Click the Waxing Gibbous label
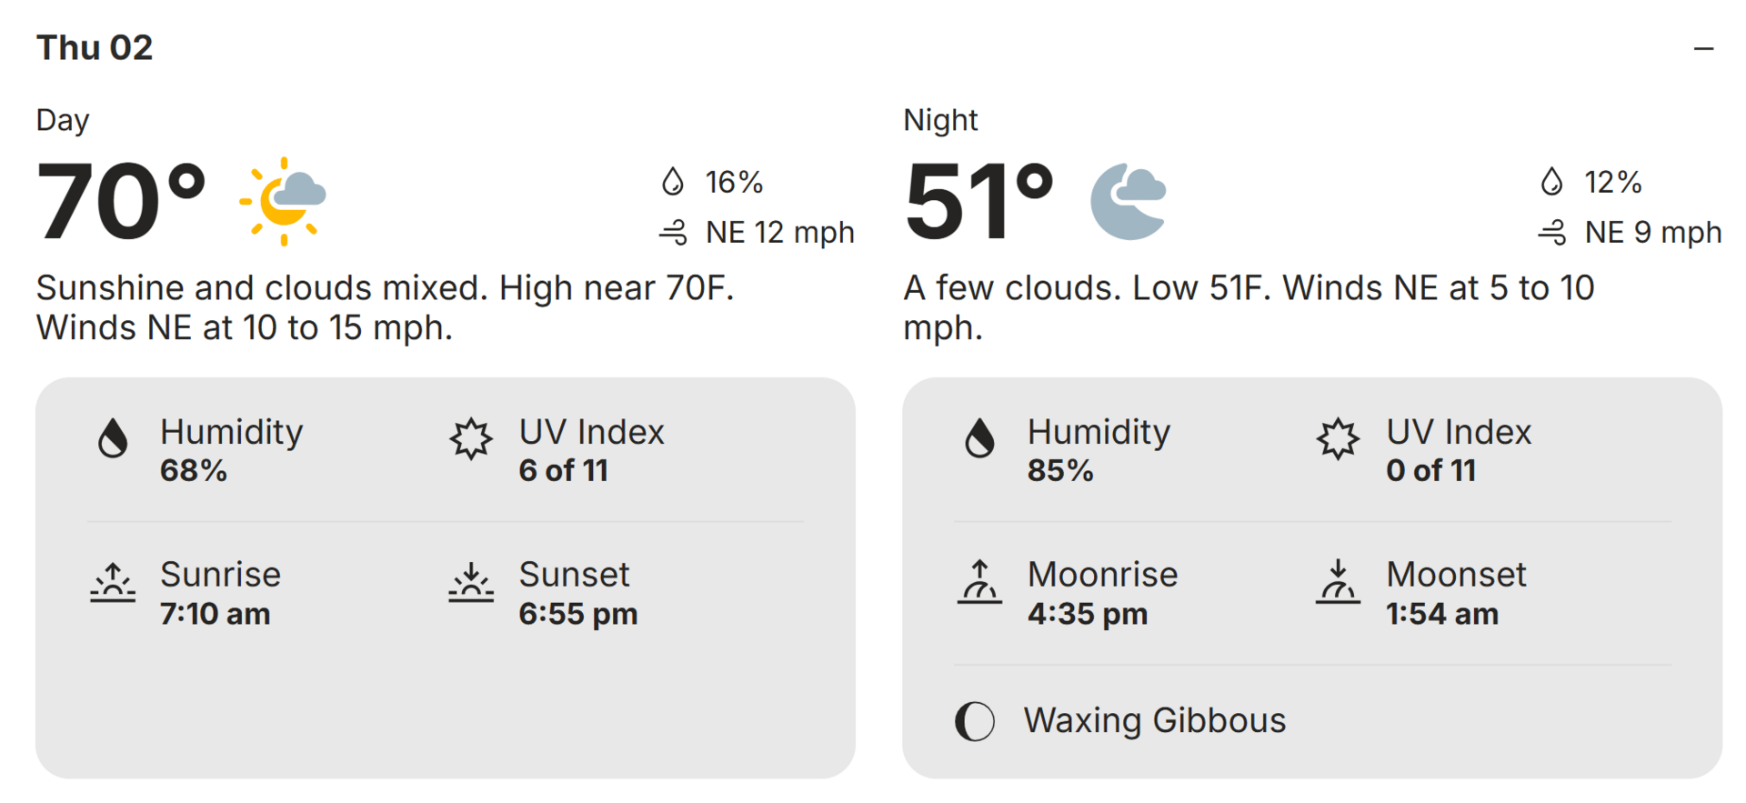The height and width of the screenshot is (803, 1746). pos(1155,720)
